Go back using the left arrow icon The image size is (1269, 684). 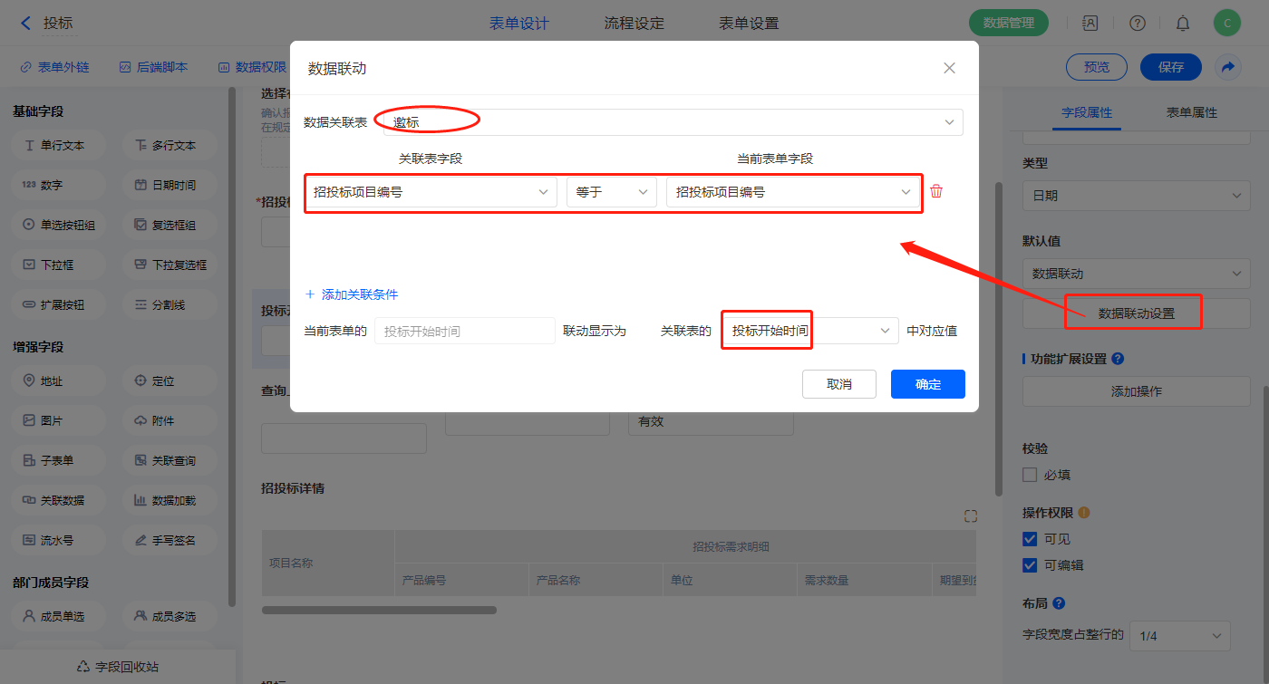pos(25,24)
